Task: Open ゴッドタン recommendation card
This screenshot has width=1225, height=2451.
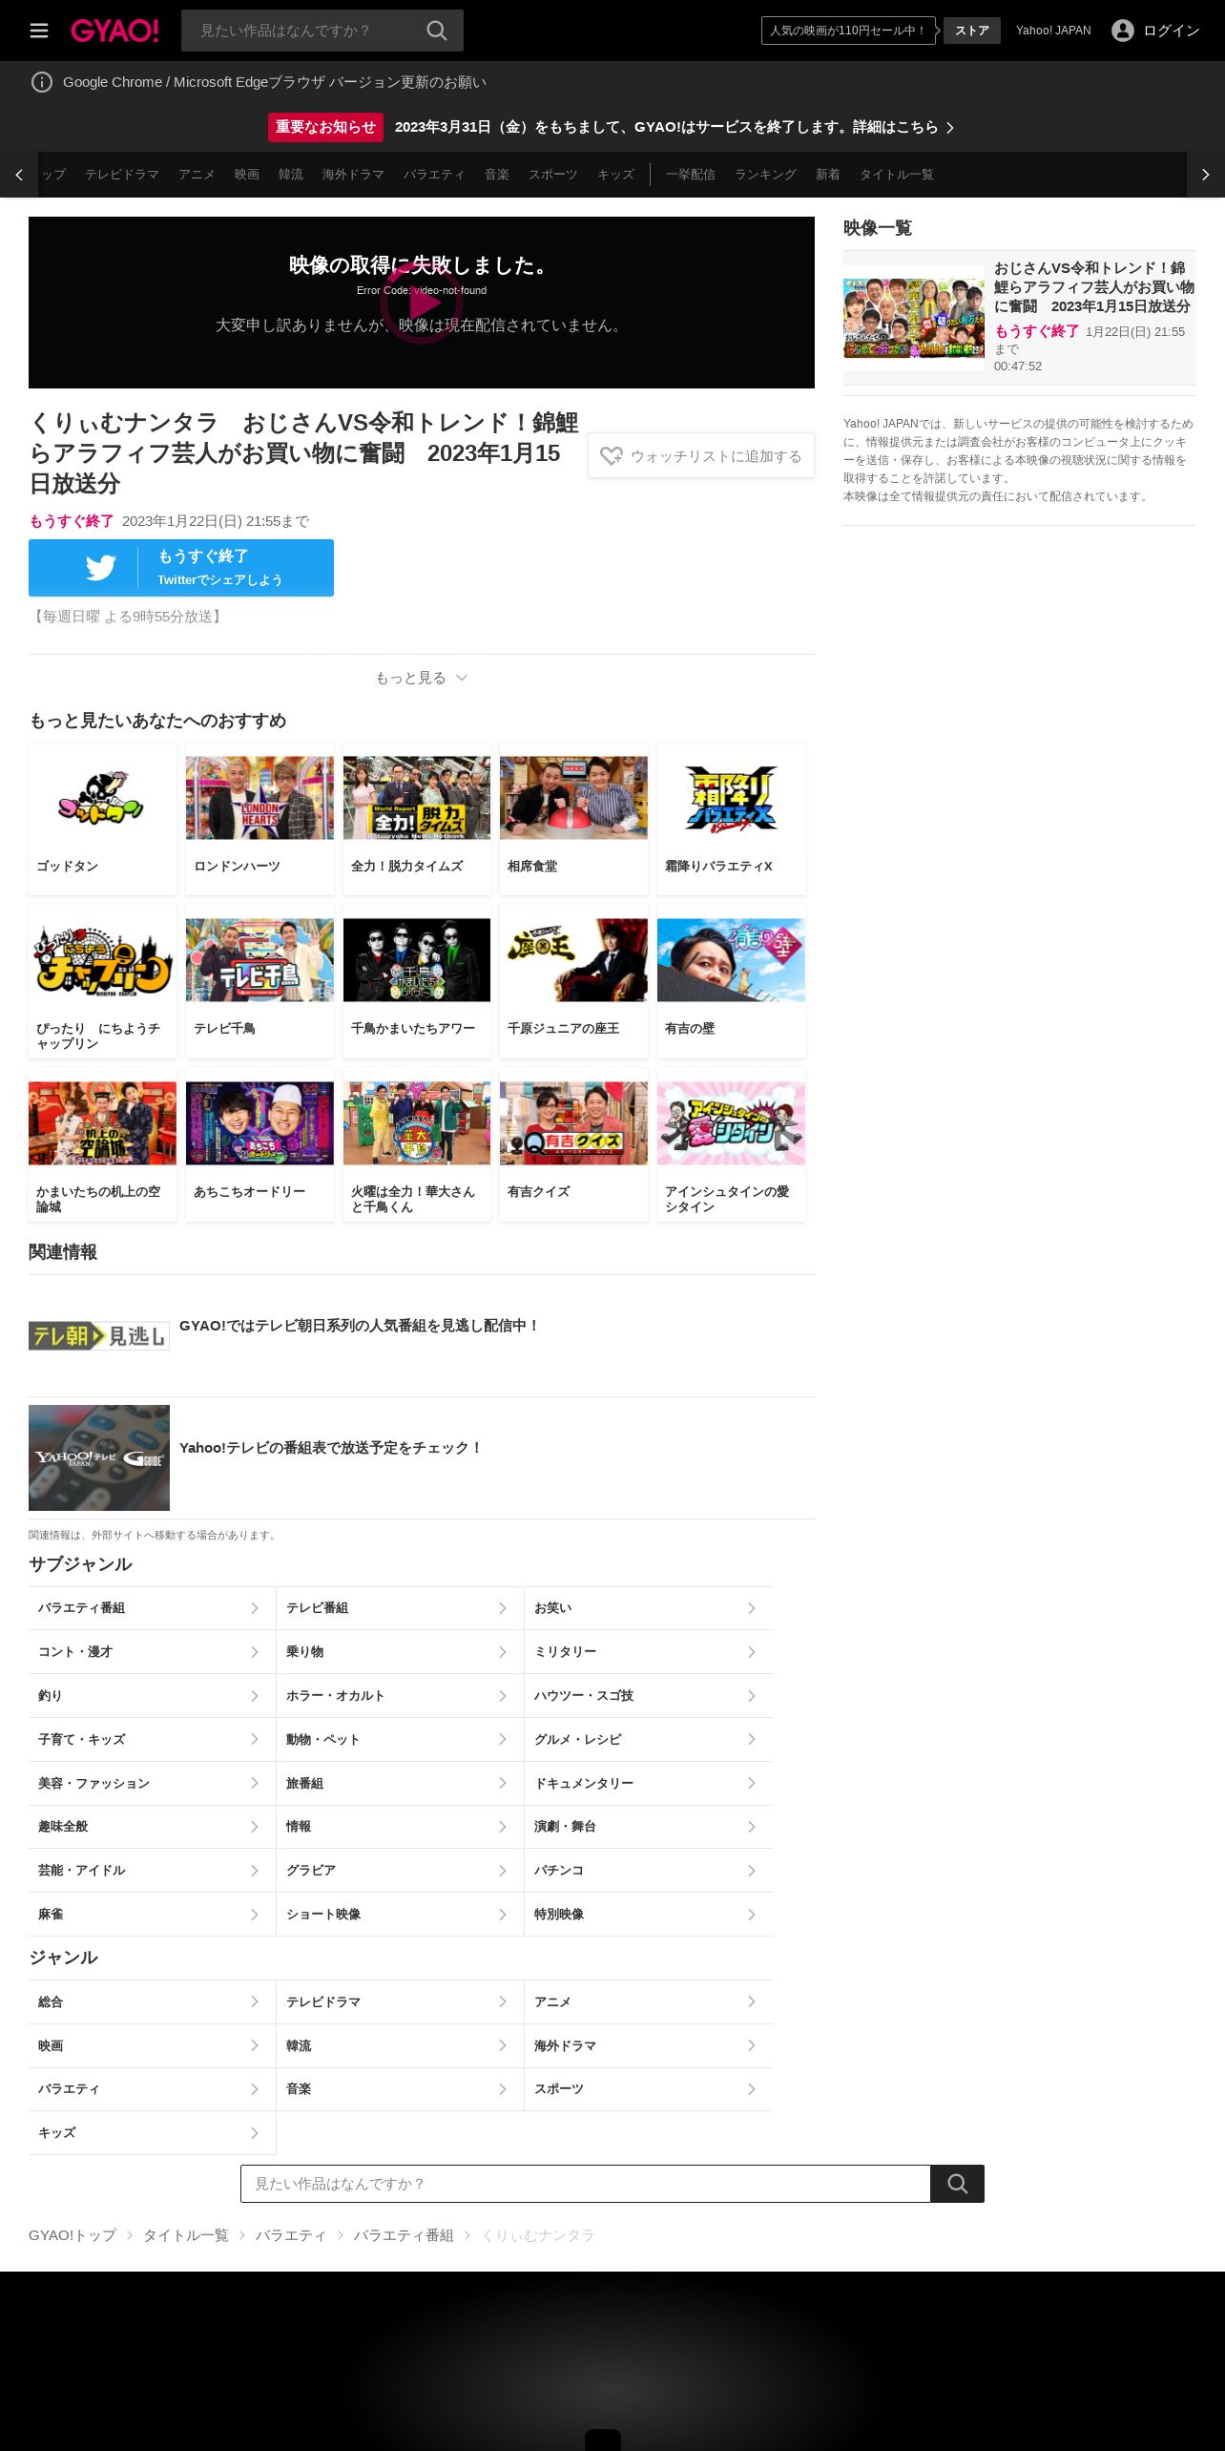Action: coord(102,819)
